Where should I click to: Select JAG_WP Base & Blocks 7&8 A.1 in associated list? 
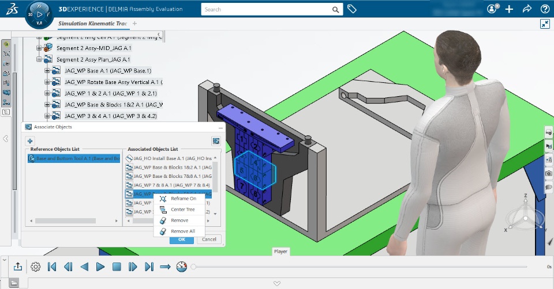[169, 176]
